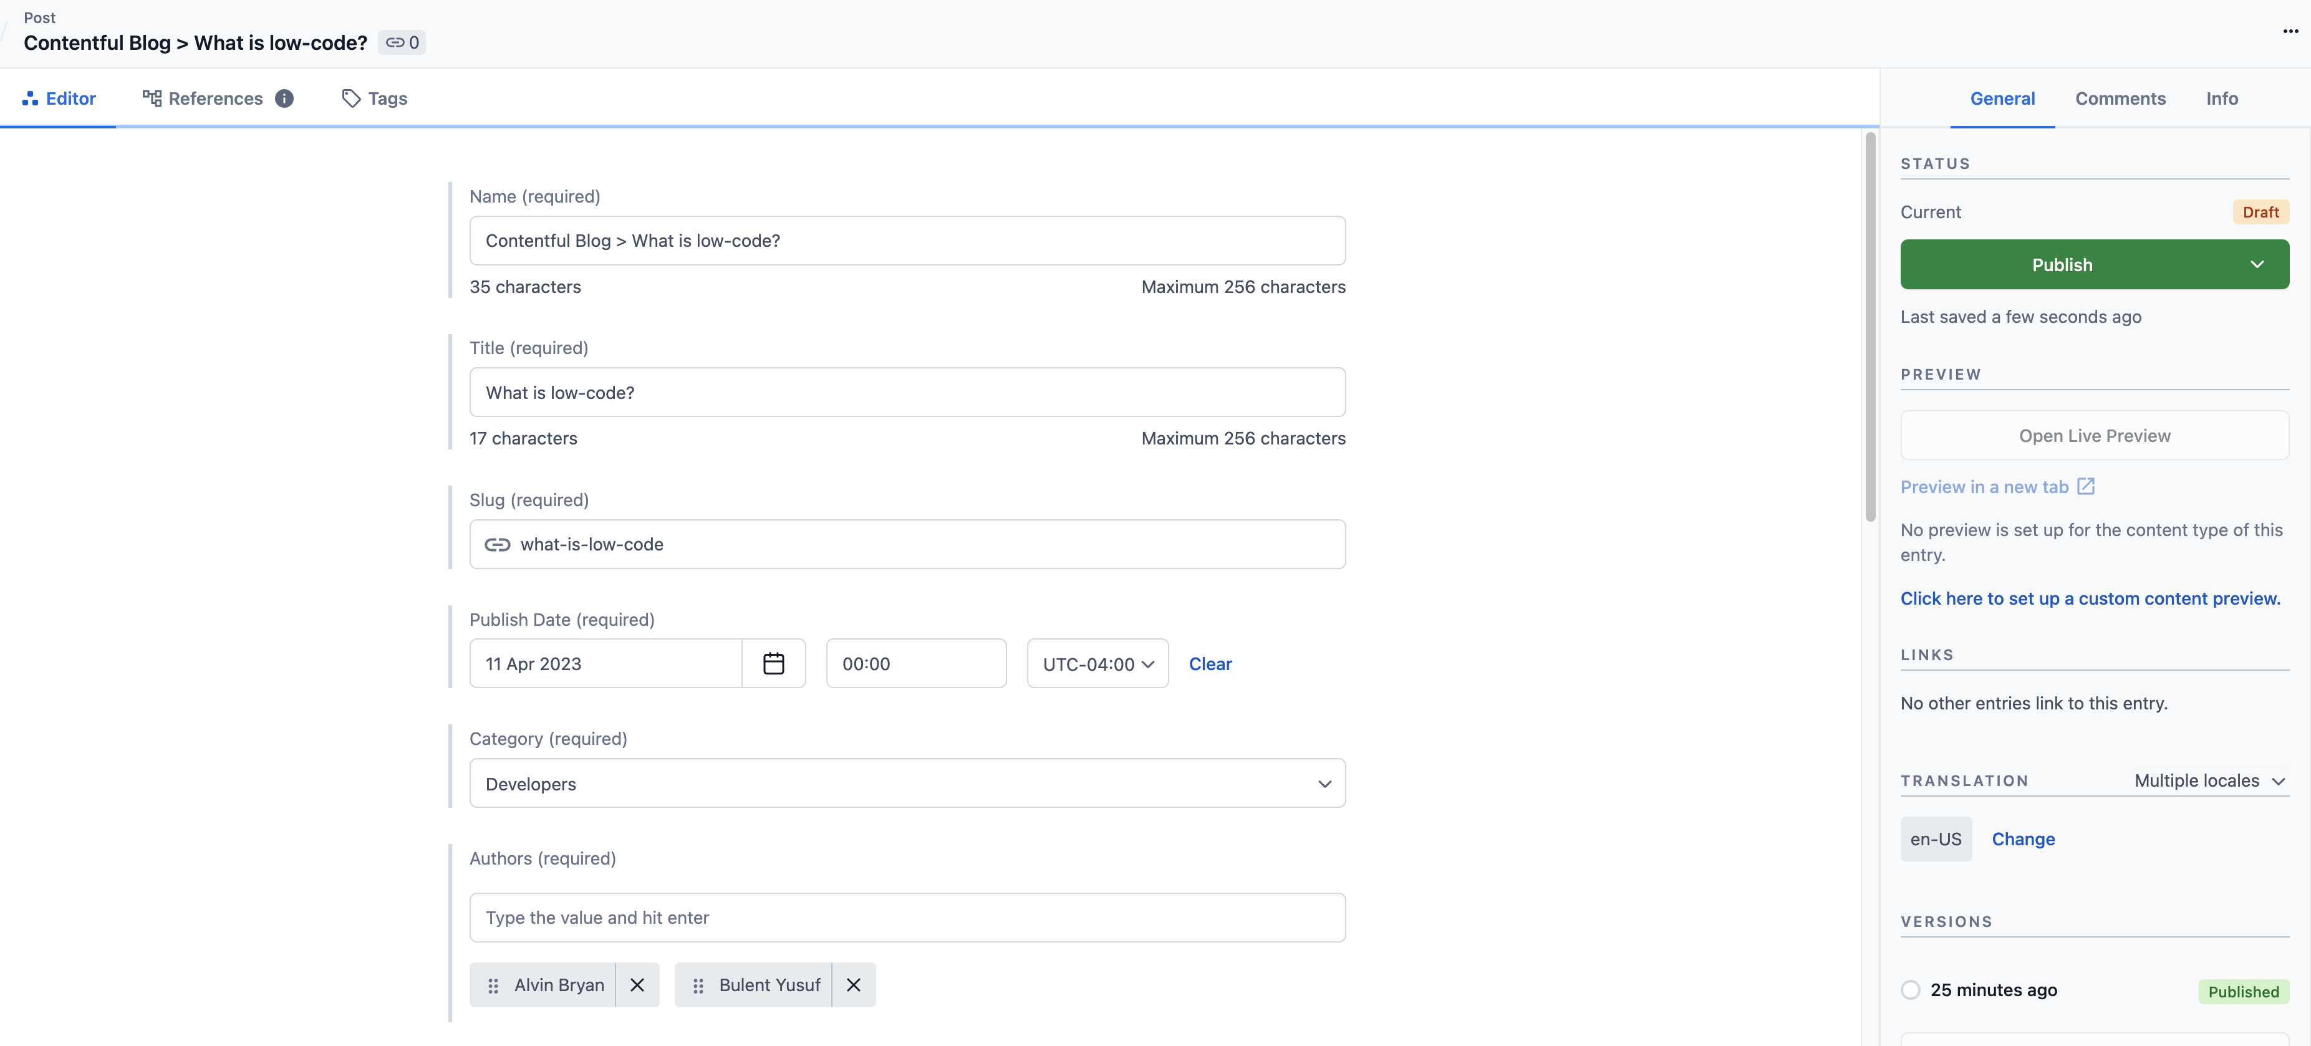Switch to the Tags tab
Screen dimensions: 2311x1046
(x=375, y=98)
